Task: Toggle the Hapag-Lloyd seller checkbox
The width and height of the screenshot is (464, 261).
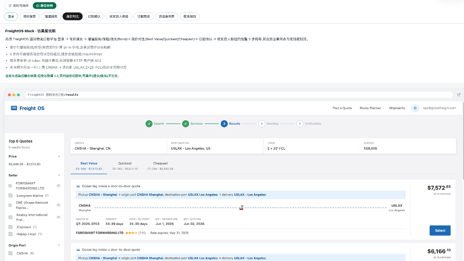Action: point(11,234)
